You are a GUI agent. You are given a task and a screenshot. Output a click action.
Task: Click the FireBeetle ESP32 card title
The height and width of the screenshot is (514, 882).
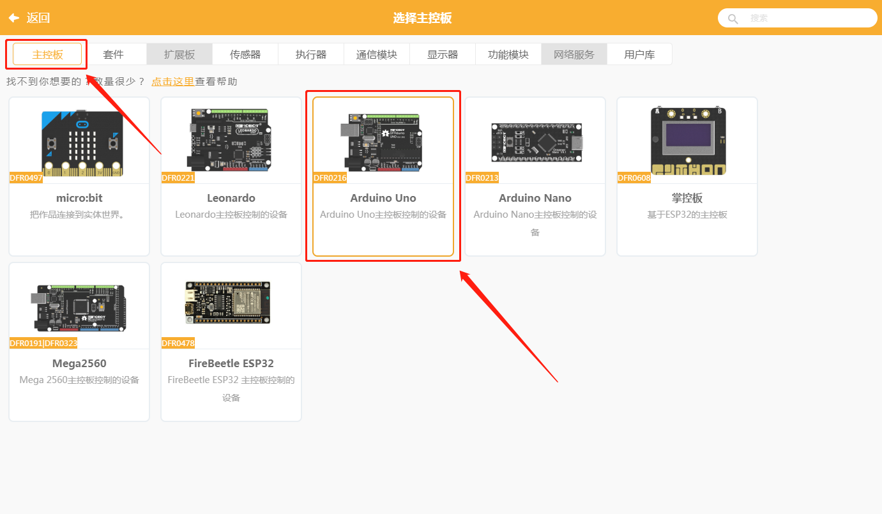(231, 363)
